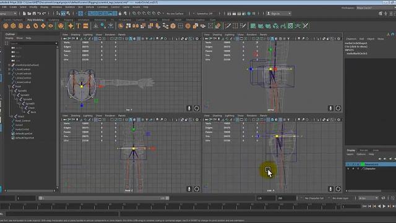Toggle display type box of green layer

(358, 164)
